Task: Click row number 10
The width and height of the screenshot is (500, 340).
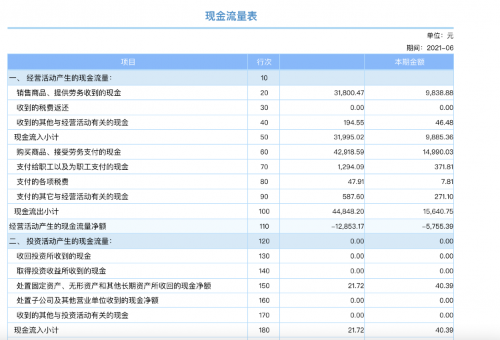Action: [264, 78]
